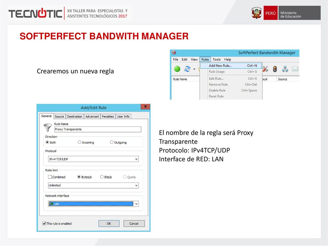The image size is (328, 246).
Task: Click the tools wrench toolbar icon
Action: [x=265, y=69]
